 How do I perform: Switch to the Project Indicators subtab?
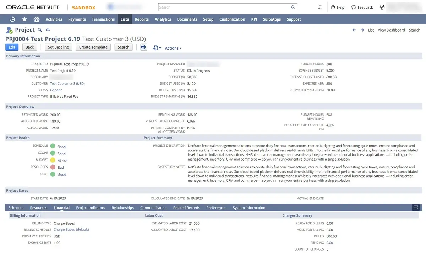(x=91, y=208)
